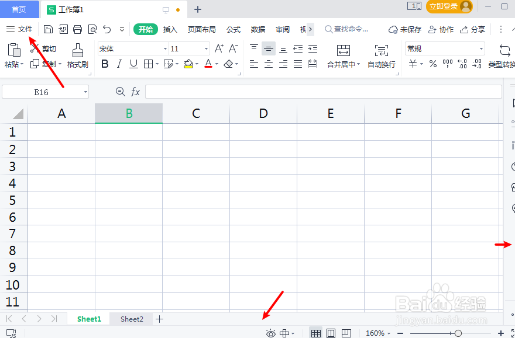The width and height of the screenshot is (515, 338).
Task: Open the 文件 menu
Action: click(x=19, y=29)
